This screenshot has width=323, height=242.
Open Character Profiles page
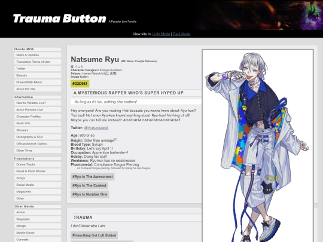click(x=38, y=117)
